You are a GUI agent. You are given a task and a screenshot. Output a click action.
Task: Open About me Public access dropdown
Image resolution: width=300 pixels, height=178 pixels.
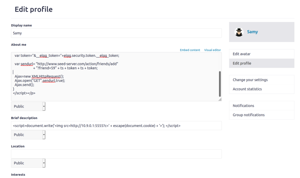tap(28, 106)
